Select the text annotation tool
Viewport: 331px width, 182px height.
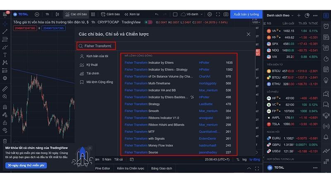[x=5, y=55]
